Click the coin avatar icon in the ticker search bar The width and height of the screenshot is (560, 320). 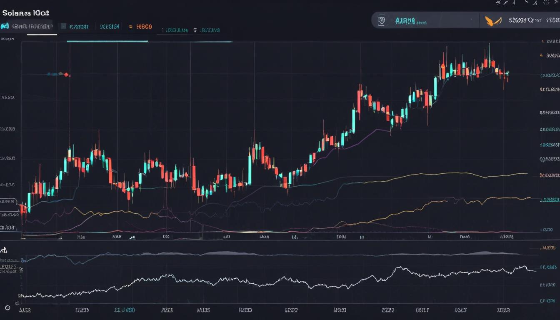tap(382, 21)
